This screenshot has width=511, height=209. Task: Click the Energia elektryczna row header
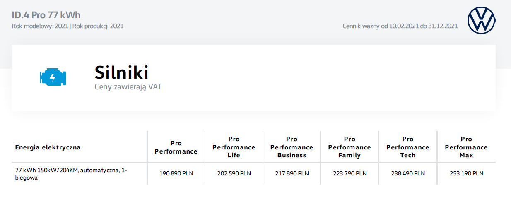(48, 147)
